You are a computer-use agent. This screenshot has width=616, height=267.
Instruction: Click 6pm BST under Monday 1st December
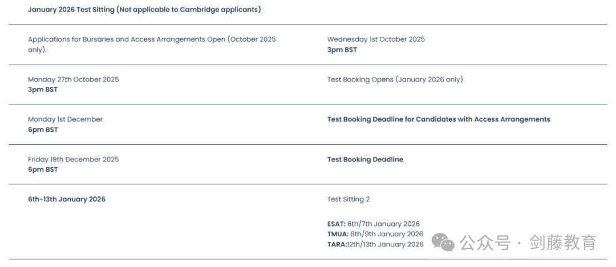click(x=43, y=130)
